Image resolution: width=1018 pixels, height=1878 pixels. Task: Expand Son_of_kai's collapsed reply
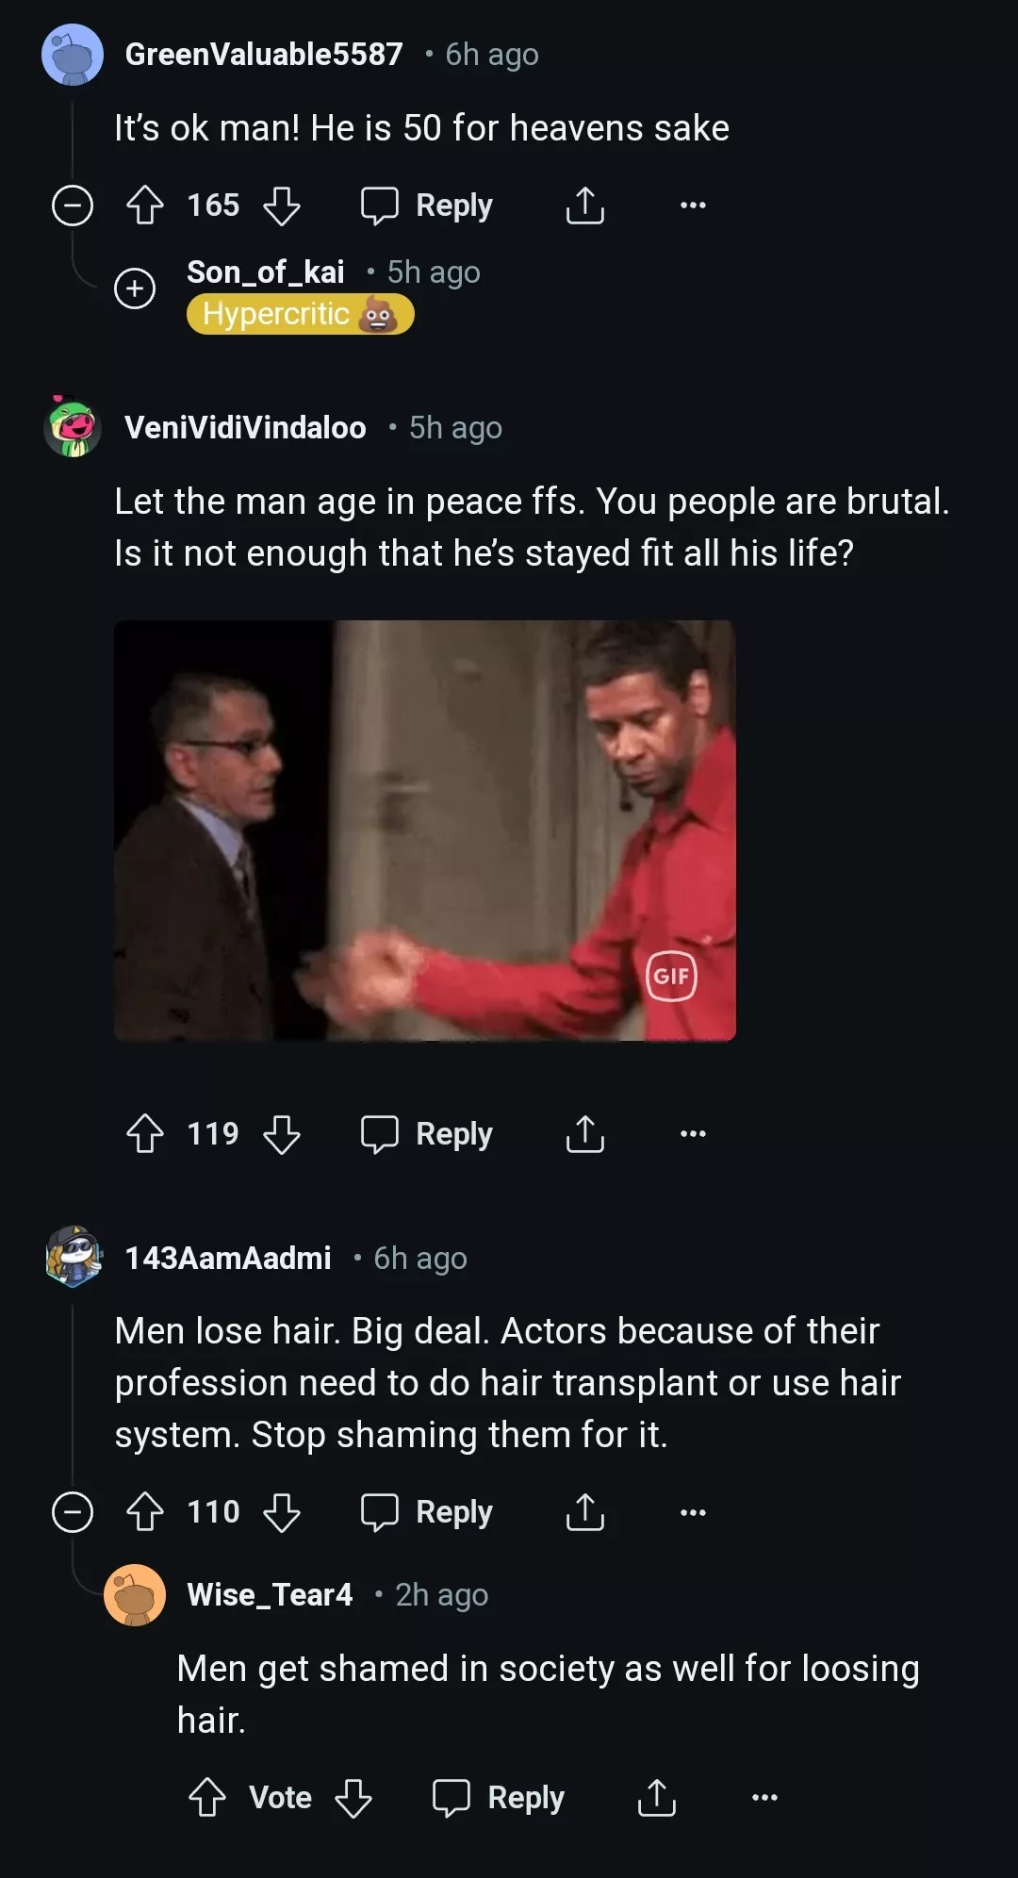135,288
